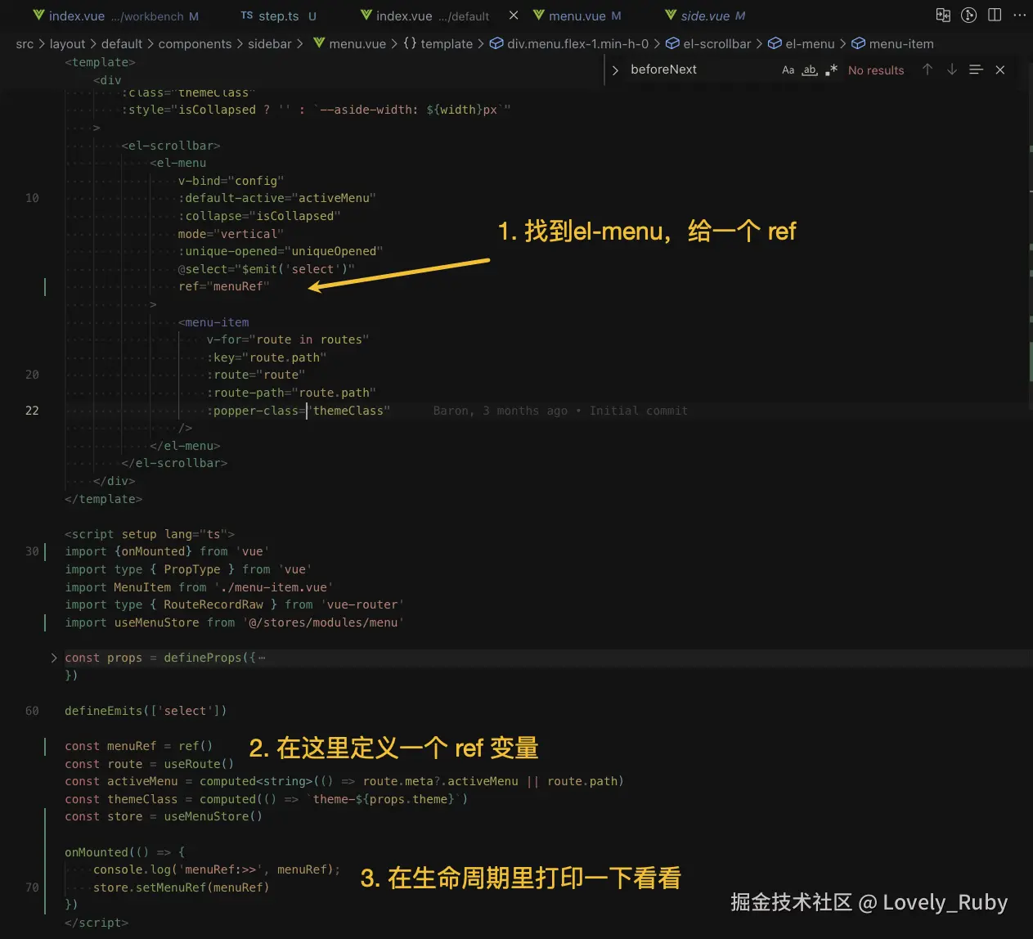
Task: Split the editor with the split icon
Action: 995,15
